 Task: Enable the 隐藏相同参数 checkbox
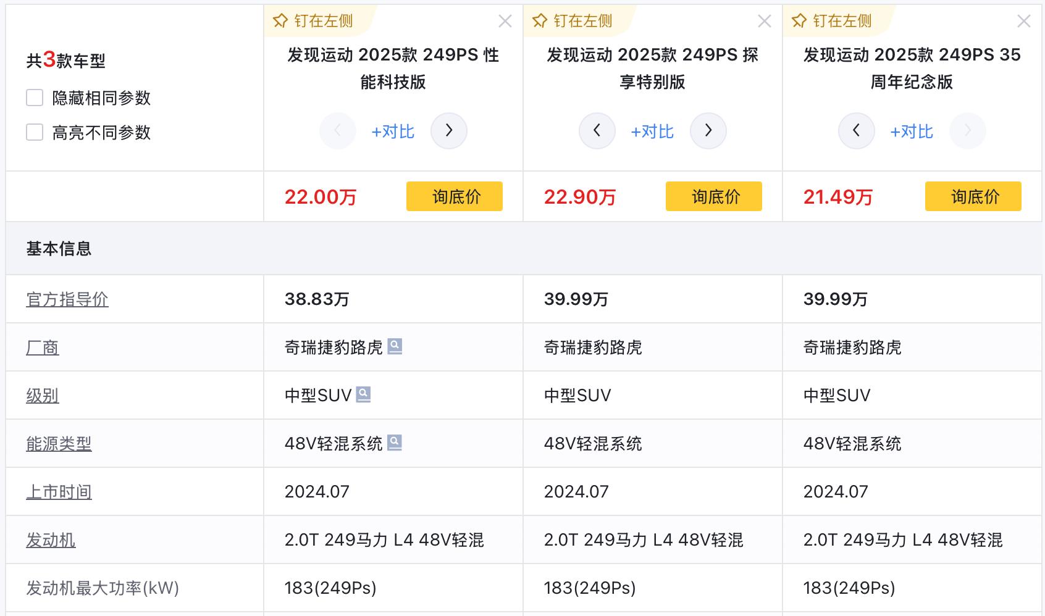[x=35, y=98]
